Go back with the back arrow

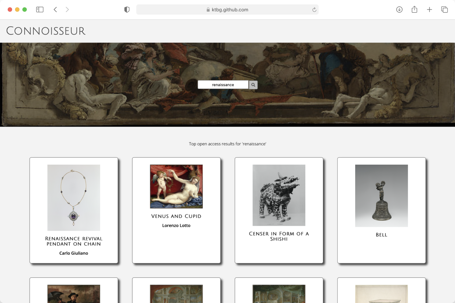click(55, 10)
